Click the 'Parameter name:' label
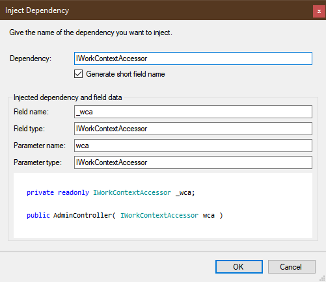The image size is (326, 282). [x=40, y=146]
